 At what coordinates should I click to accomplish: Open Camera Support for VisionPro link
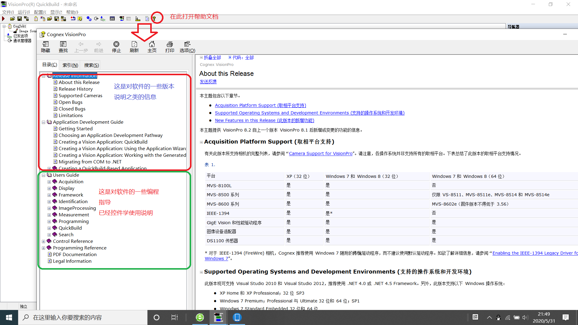[x=321, y=153]
